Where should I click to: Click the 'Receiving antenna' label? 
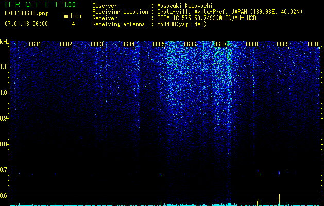pos(118,24)
